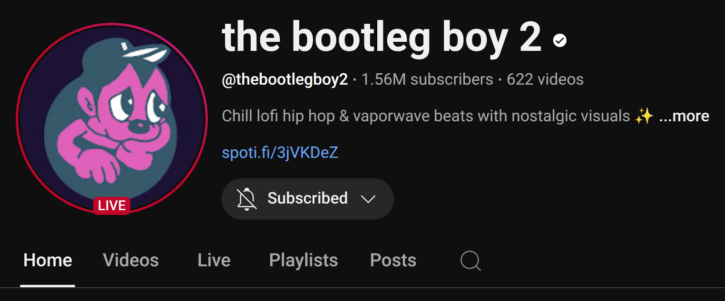Click the 1.56M subscribers count
This screenshot has width=725, height=301.
coord(427,79)
